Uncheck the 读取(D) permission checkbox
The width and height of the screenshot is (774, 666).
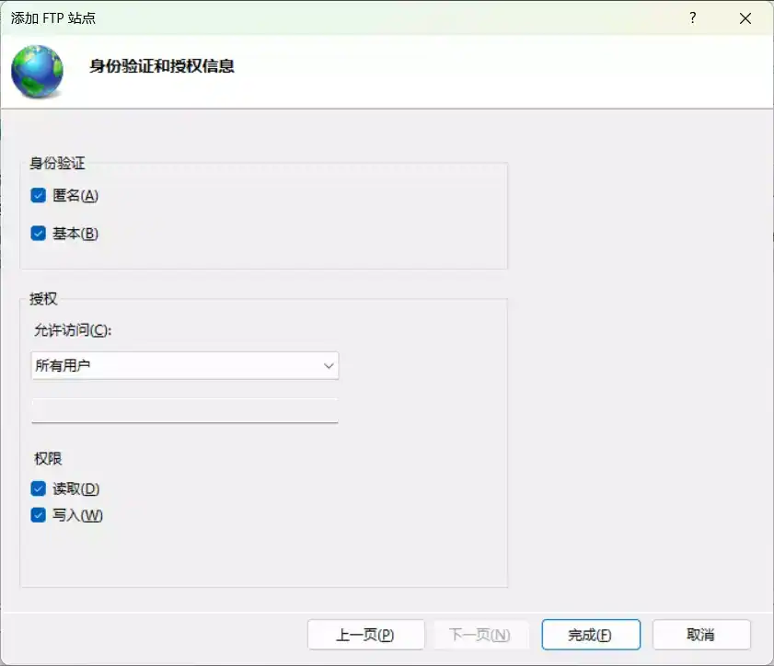point(38,488)
